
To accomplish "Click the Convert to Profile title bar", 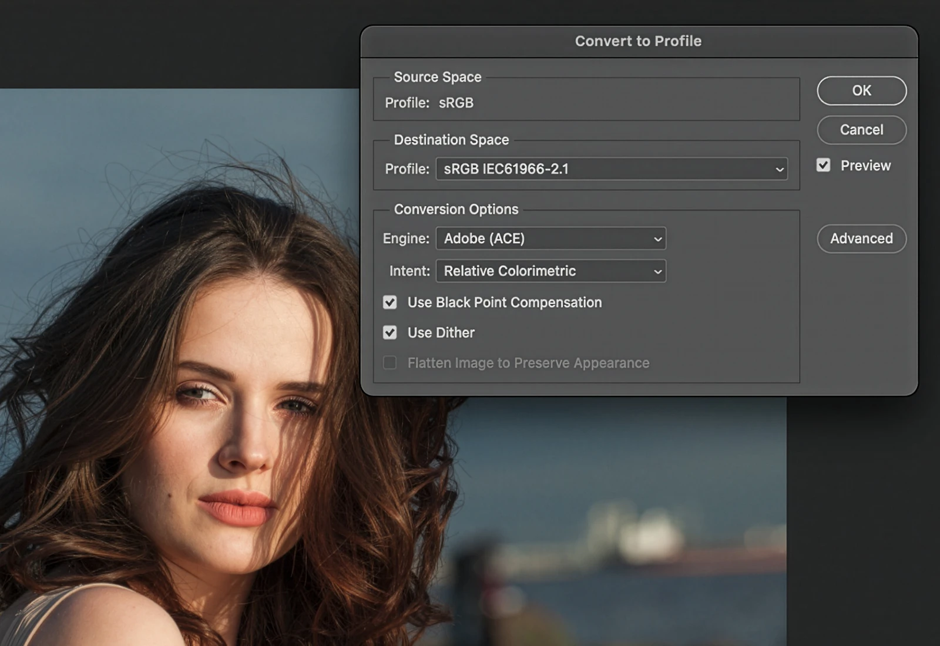I will (638, 41).
